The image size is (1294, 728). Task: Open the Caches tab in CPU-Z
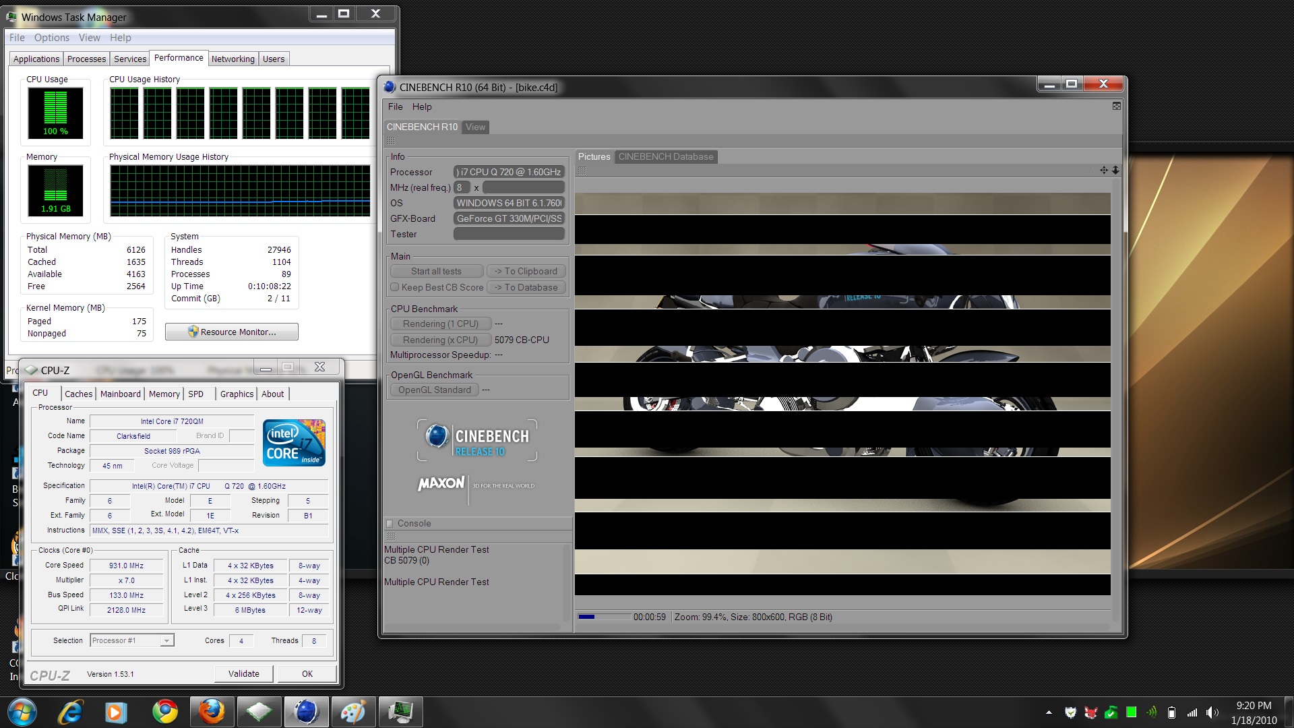[x=78, y=394]
